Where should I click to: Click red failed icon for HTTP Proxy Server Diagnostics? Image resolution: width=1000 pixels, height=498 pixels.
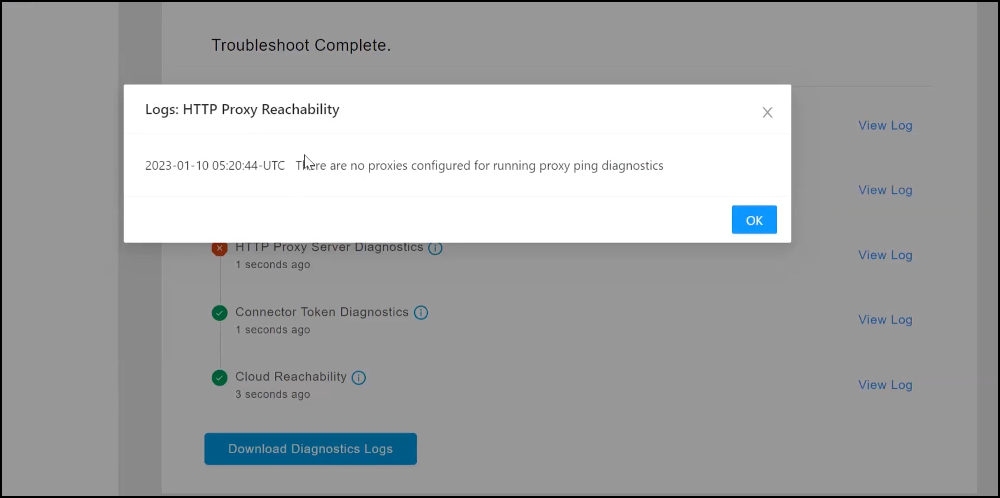tap(220, 248)
